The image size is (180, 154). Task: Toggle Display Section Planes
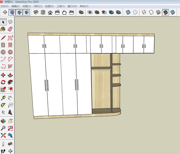(12, 12)
